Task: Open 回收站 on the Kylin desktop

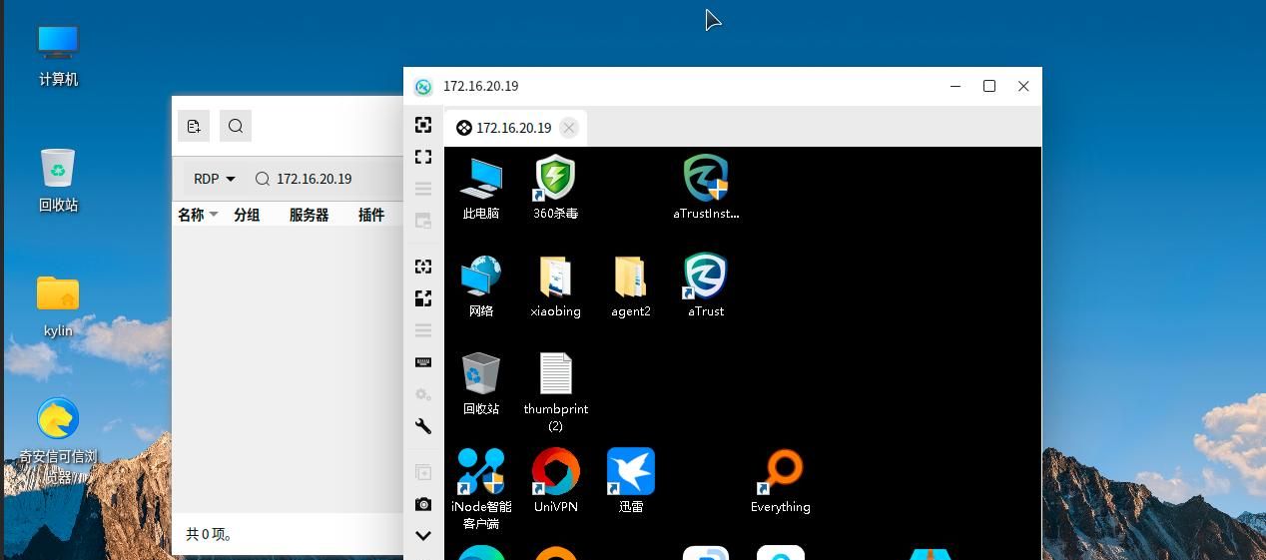Action: (x=58, y=181)
